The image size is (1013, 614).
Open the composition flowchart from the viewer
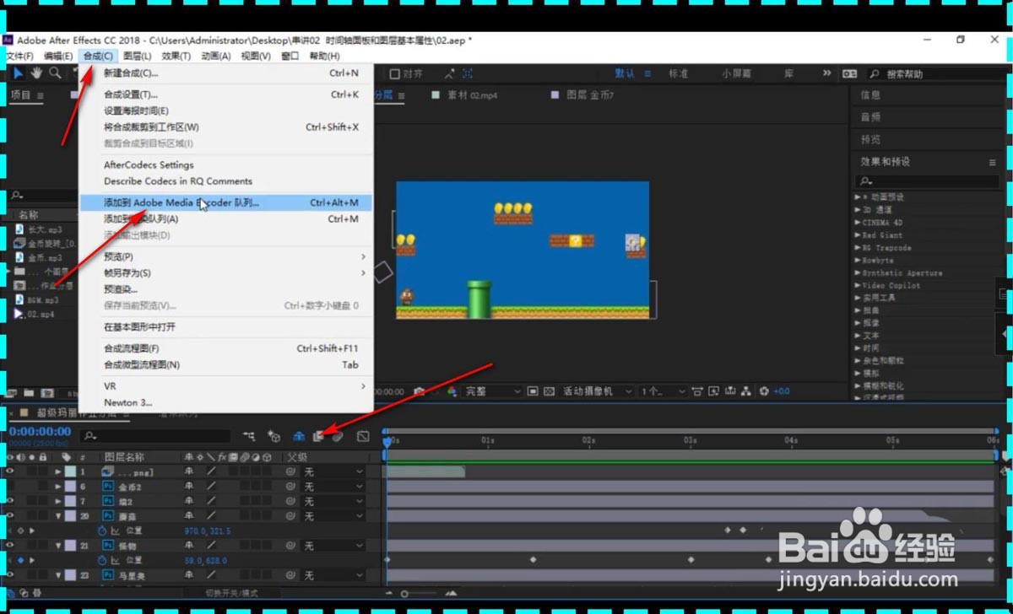746,391
